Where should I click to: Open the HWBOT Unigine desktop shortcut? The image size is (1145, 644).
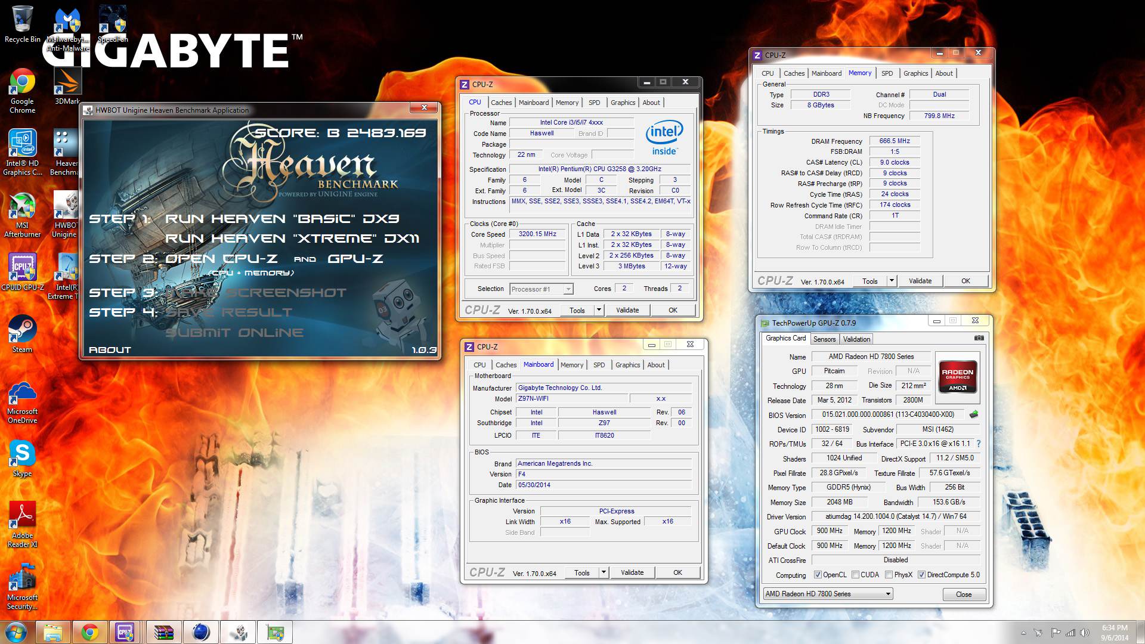(64, 215)
